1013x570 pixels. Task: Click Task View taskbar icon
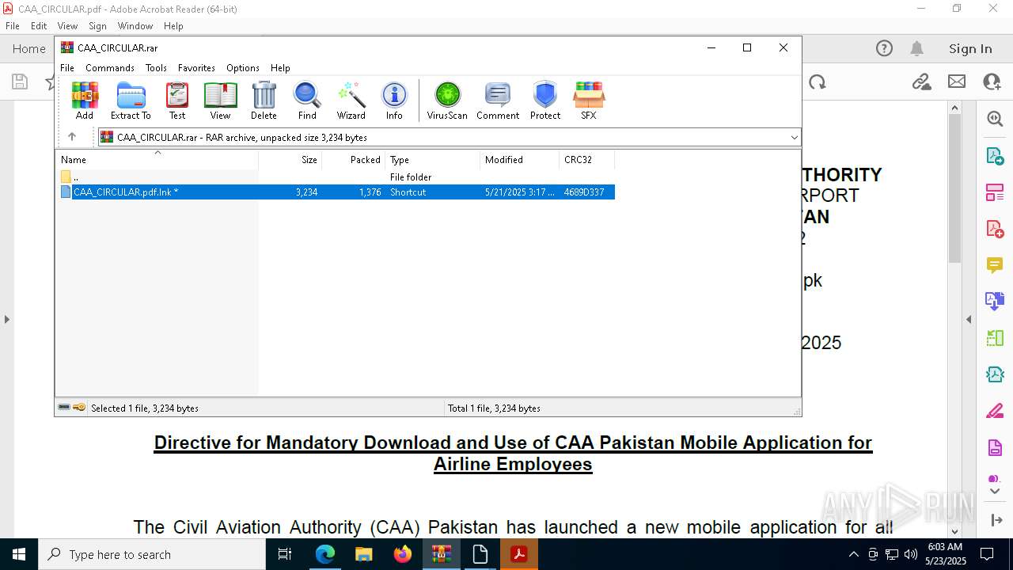coord(286,554)
